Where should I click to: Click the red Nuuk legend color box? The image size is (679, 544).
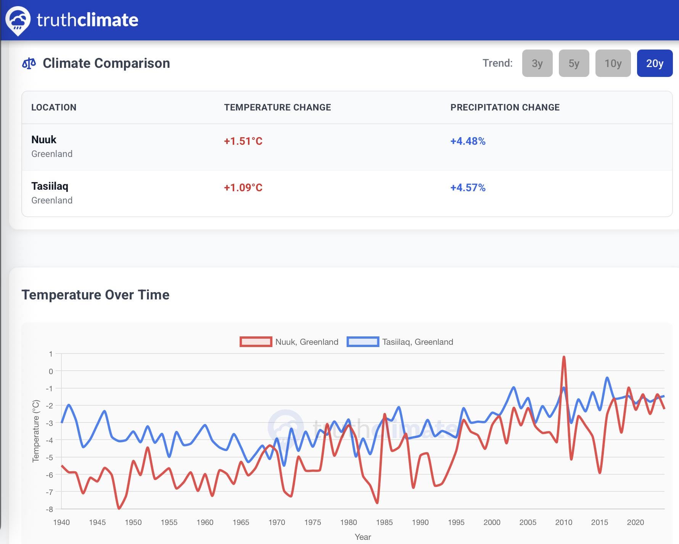click(256, 342)
